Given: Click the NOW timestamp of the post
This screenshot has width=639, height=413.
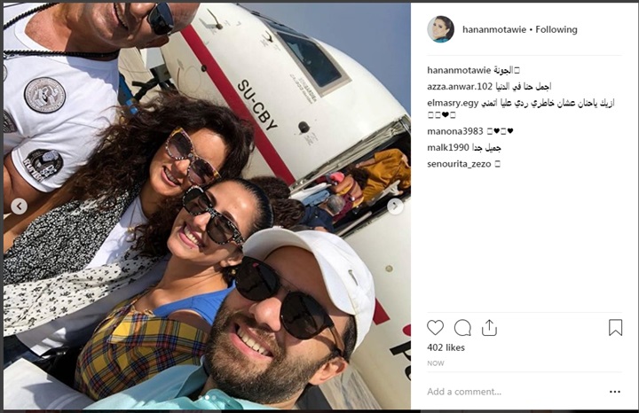Looking at the screenshot, I should pos(435,363).
